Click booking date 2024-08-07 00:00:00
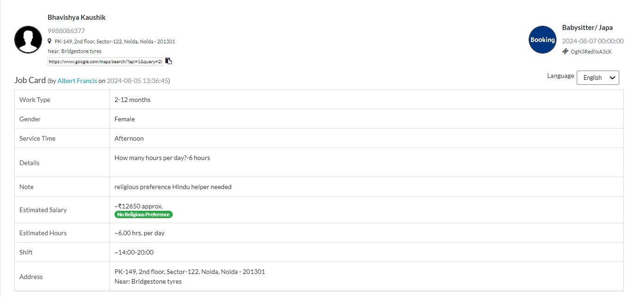634x297 pixels. 592,41
